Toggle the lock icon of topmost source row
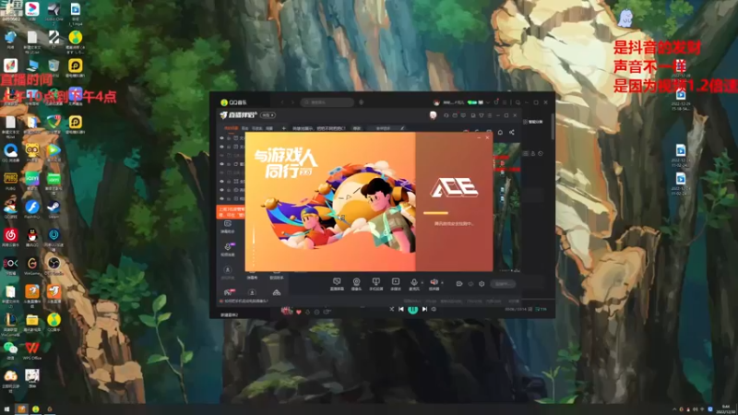 229,138
